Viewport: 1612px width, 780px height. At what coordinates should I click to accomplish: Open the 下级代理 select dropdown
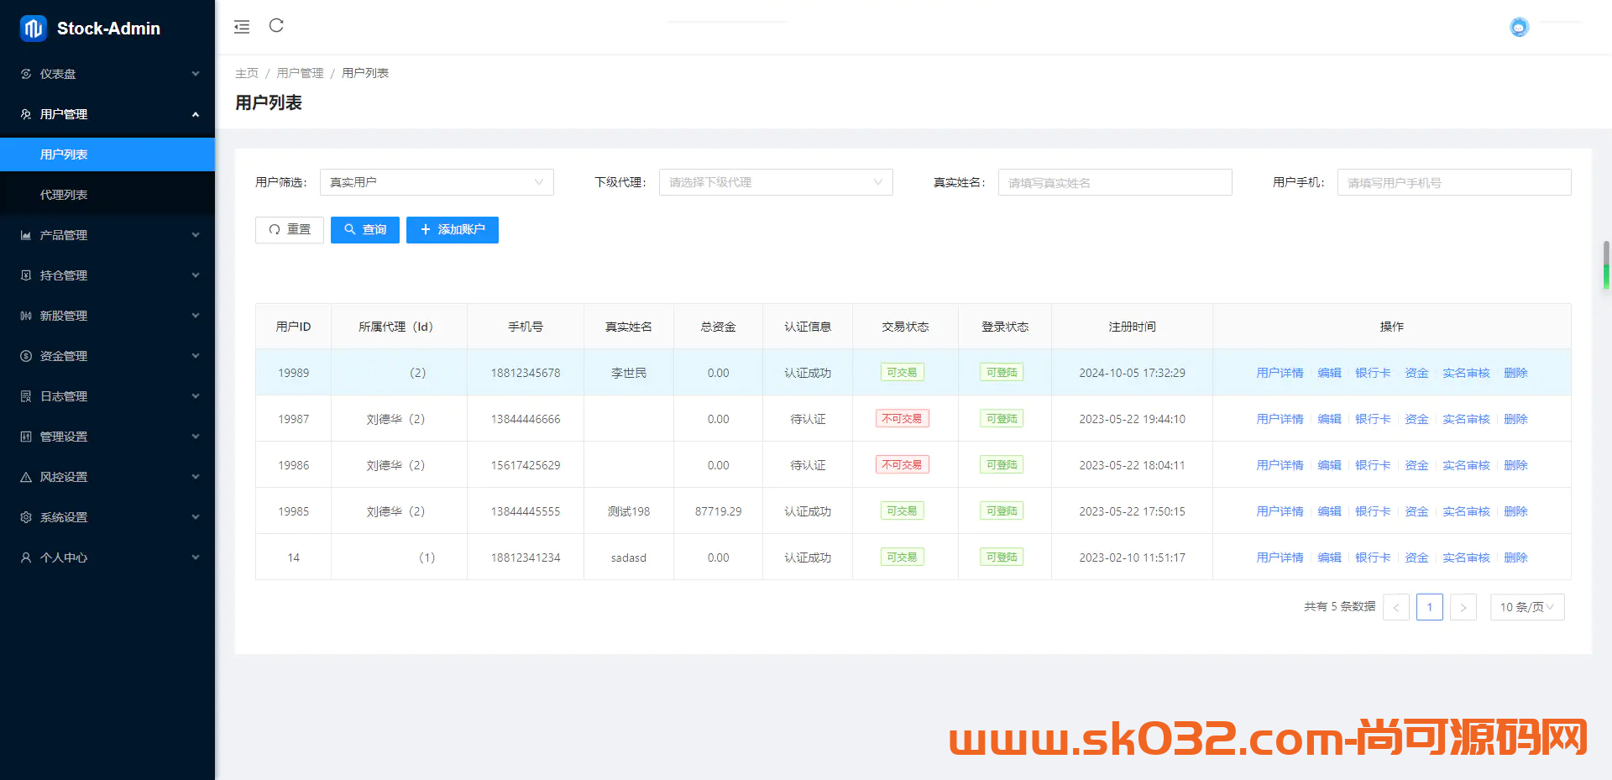[776, 182]
